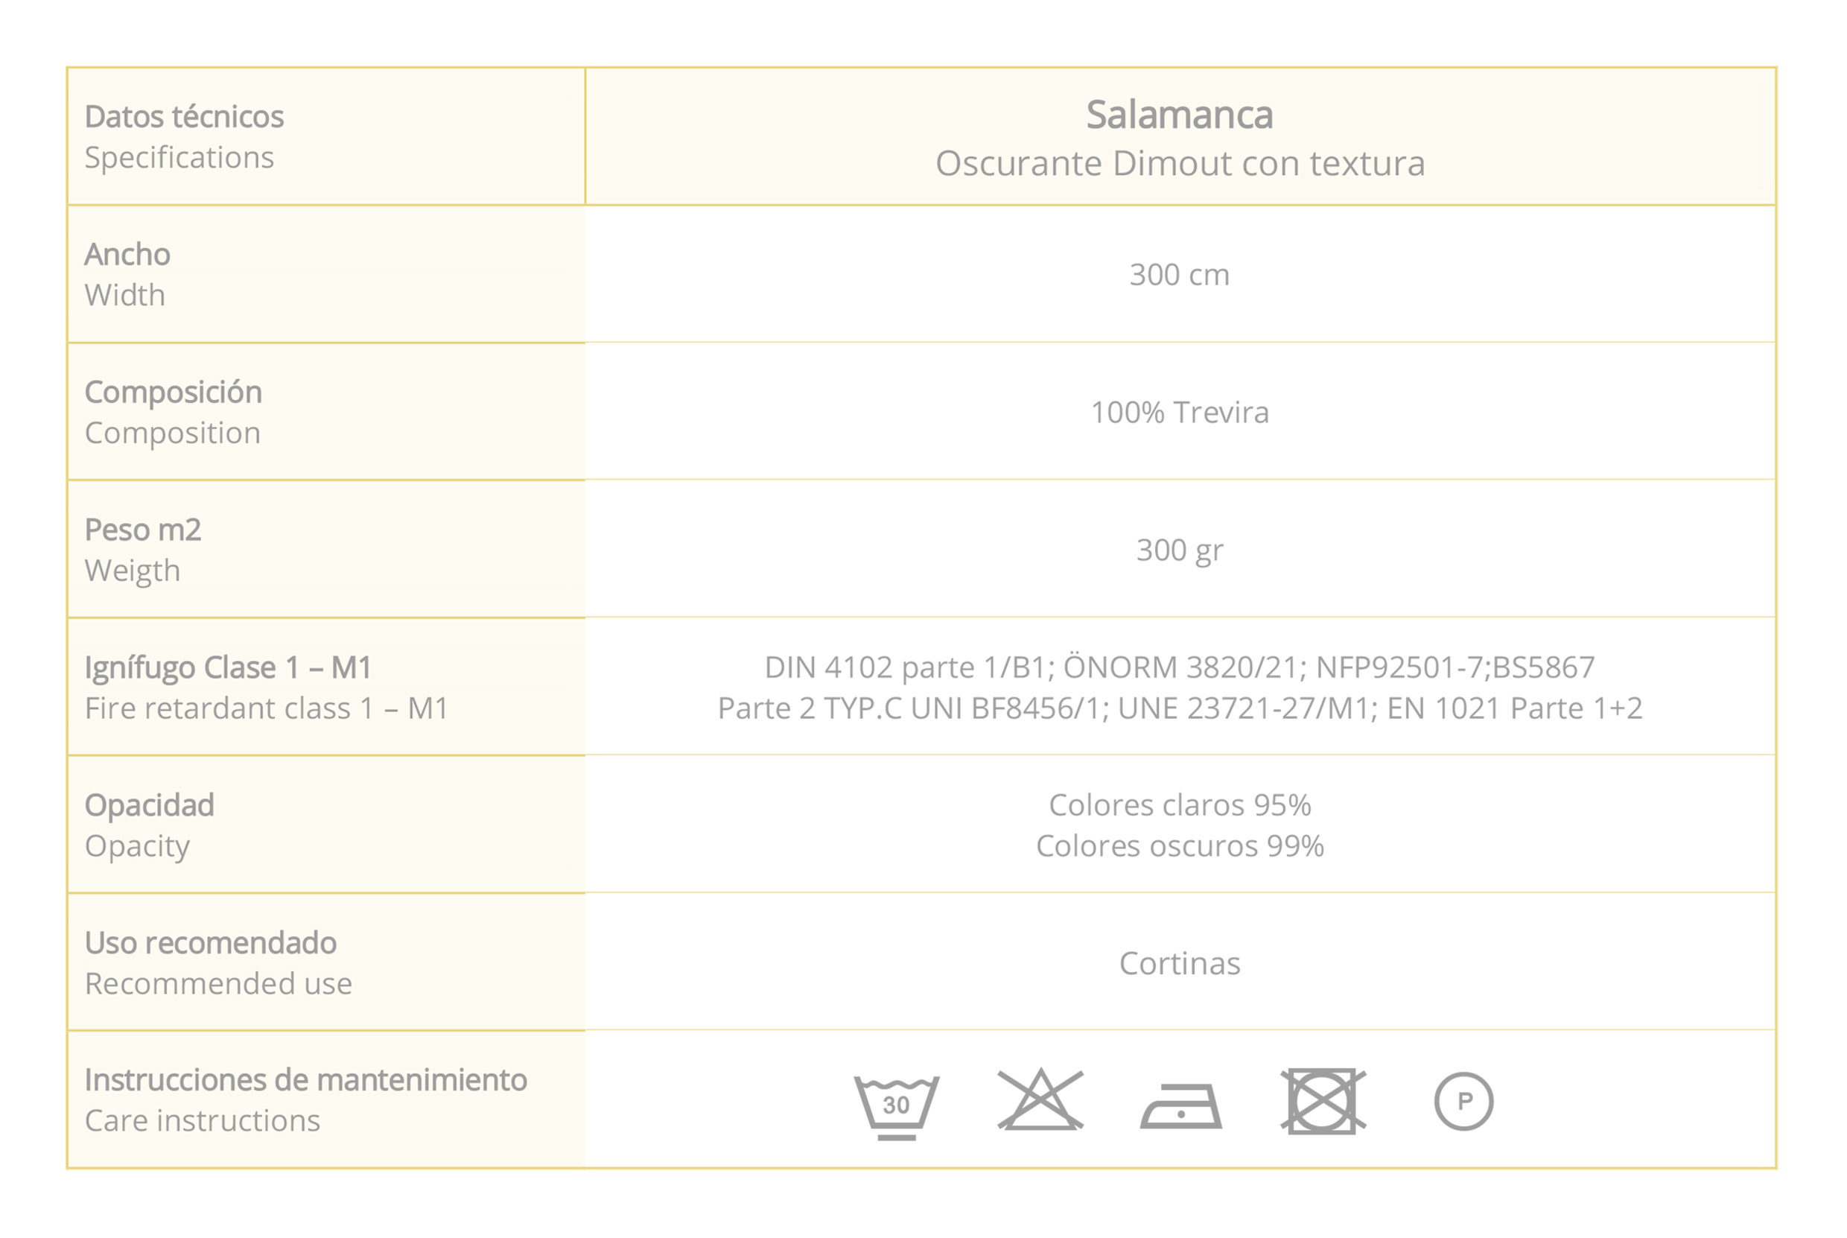This screenshot has height=1238, width=1847.
Task: Click the dry clean P circle icon
Action: click(1463, 1102)
